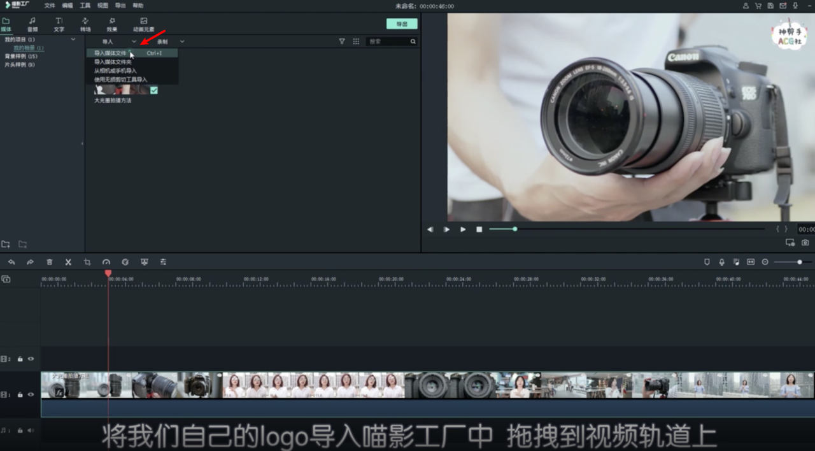Image resolution: width=815 pixels, height=451 pixels.
Task: Open the 文件 menu
Action: click(50, 5)
